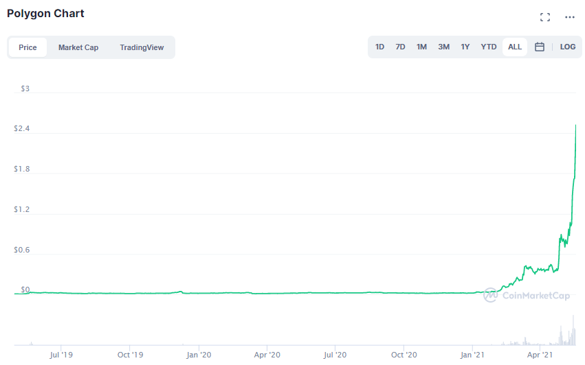Viewport: 585px width, 365px height.
Task: Open the fullscreen chart view icon
Action: [x=544, y=17]
